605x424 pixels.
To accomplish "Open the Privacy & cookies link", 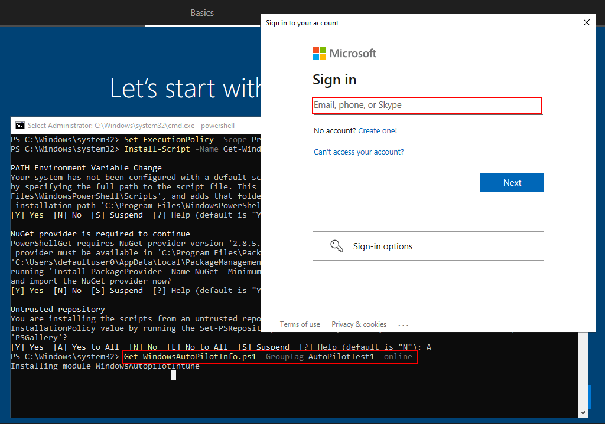I will point(359,324).
